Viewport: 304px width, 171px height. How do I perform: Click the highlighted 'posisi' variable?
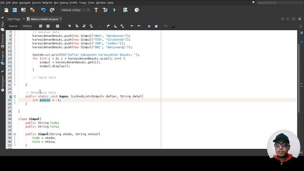click(x=45, y=100)
